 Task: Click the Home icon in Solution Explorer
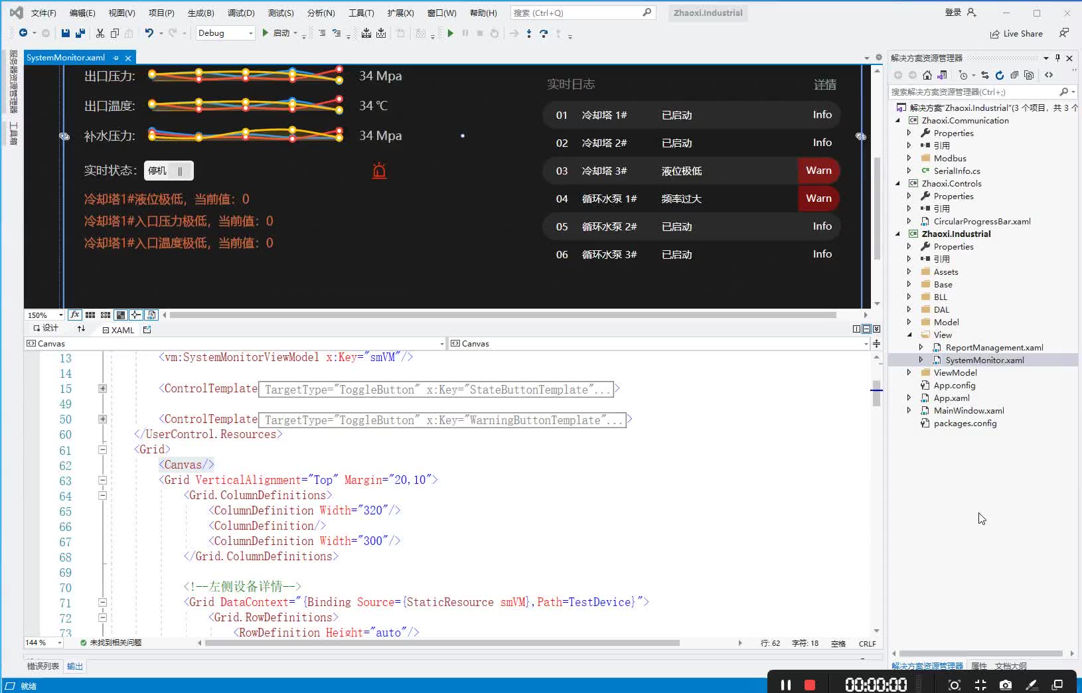(x=927, y=75)
